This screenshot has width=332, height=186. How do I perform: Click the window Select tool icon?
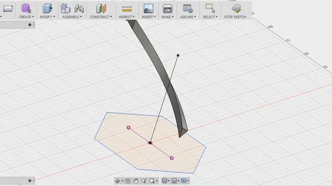[x=210, y=8]
